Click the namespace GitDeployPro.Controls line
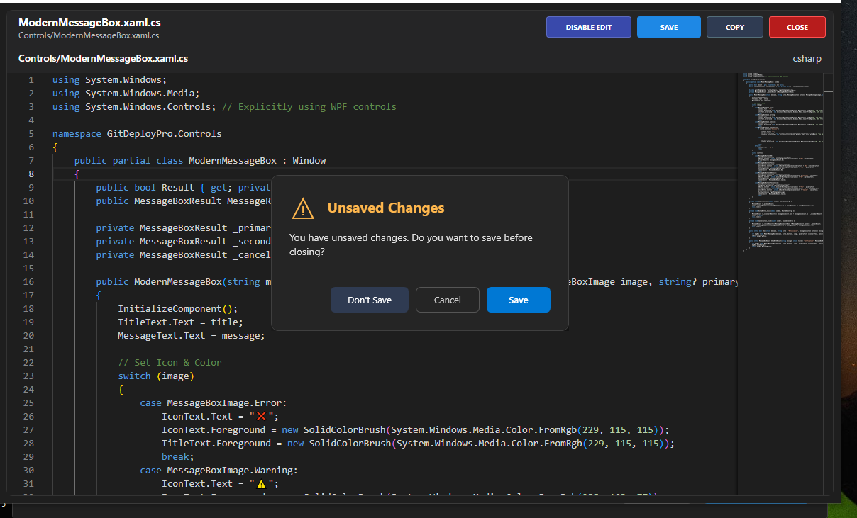857x518 pixels. 137,134
